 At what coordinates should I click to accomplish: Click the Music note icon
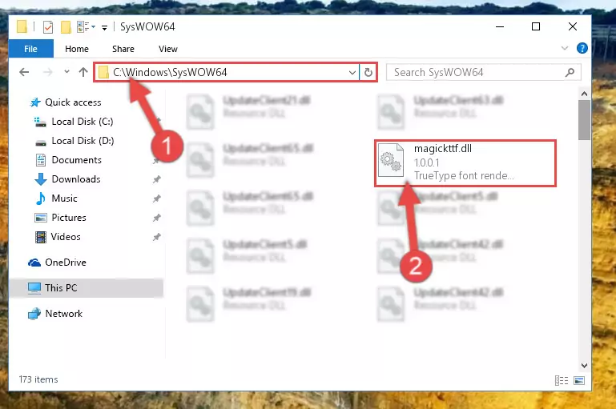pos(40,198)
